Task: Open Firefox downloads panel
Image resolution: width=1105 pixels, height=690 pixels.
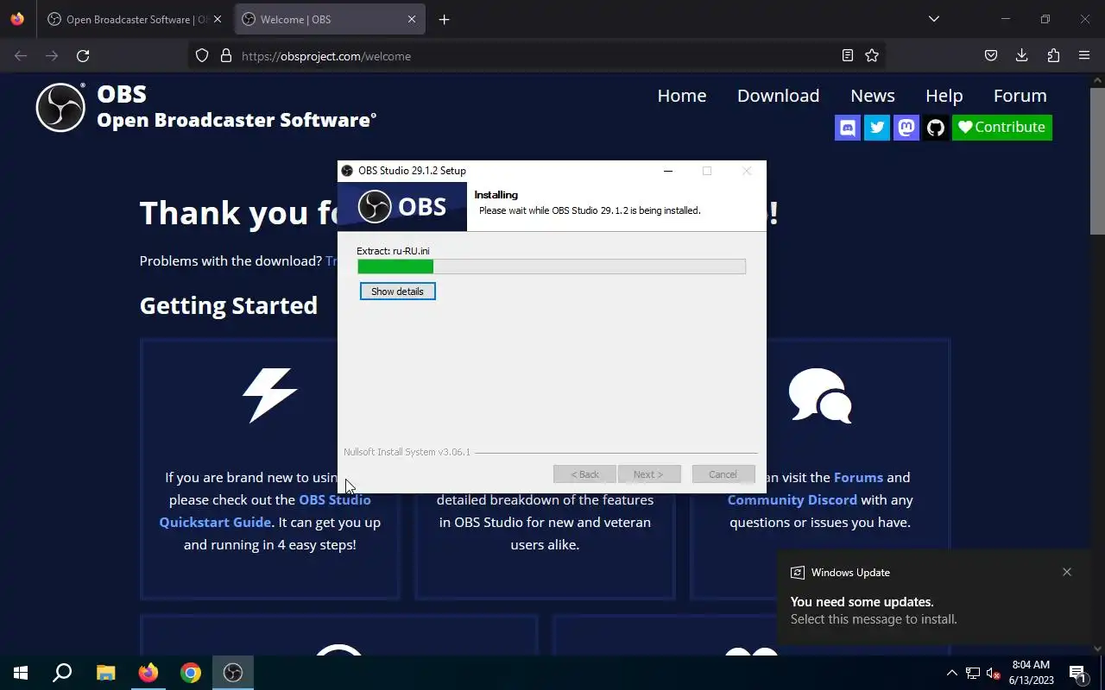Action: click(1021, 56)
